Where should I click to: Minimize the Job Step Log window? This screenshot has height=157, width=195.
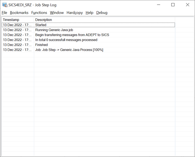158,5
